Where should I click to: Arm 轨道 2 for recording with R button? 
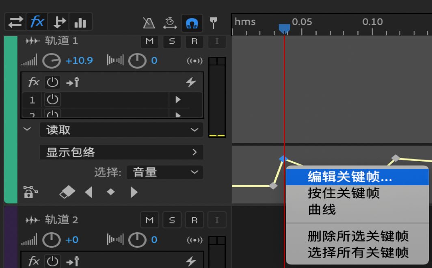coord(194,220)
